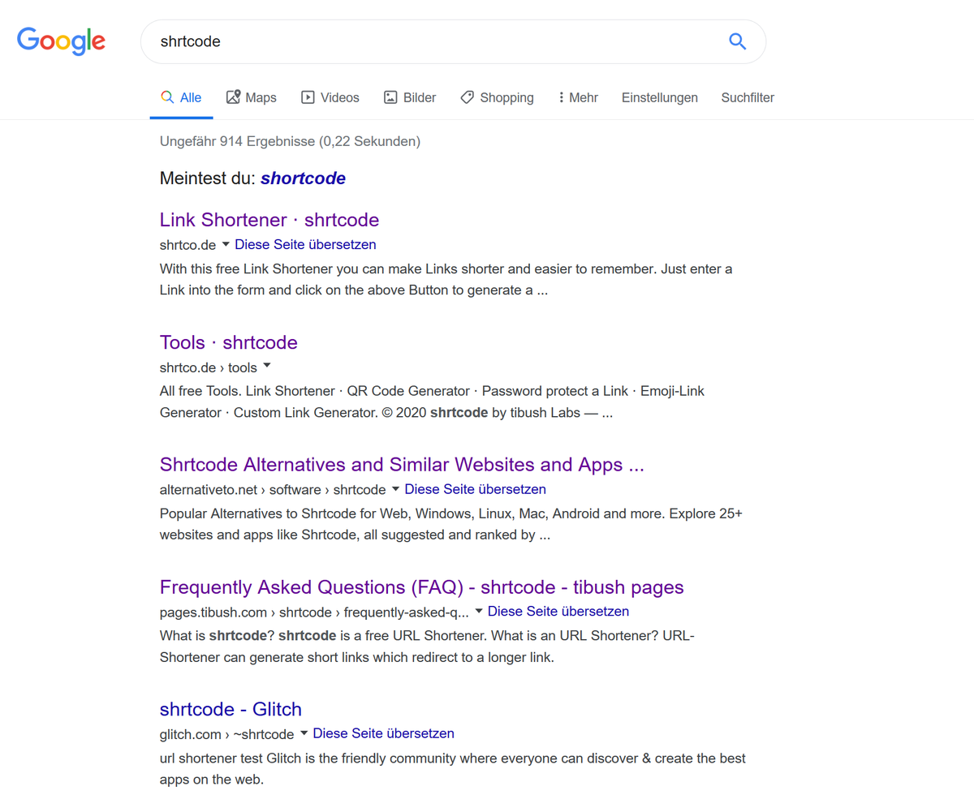Expand the dropdown arrow next to shrtco.de
Screen dimensions: 974x799
pos(226,243)
